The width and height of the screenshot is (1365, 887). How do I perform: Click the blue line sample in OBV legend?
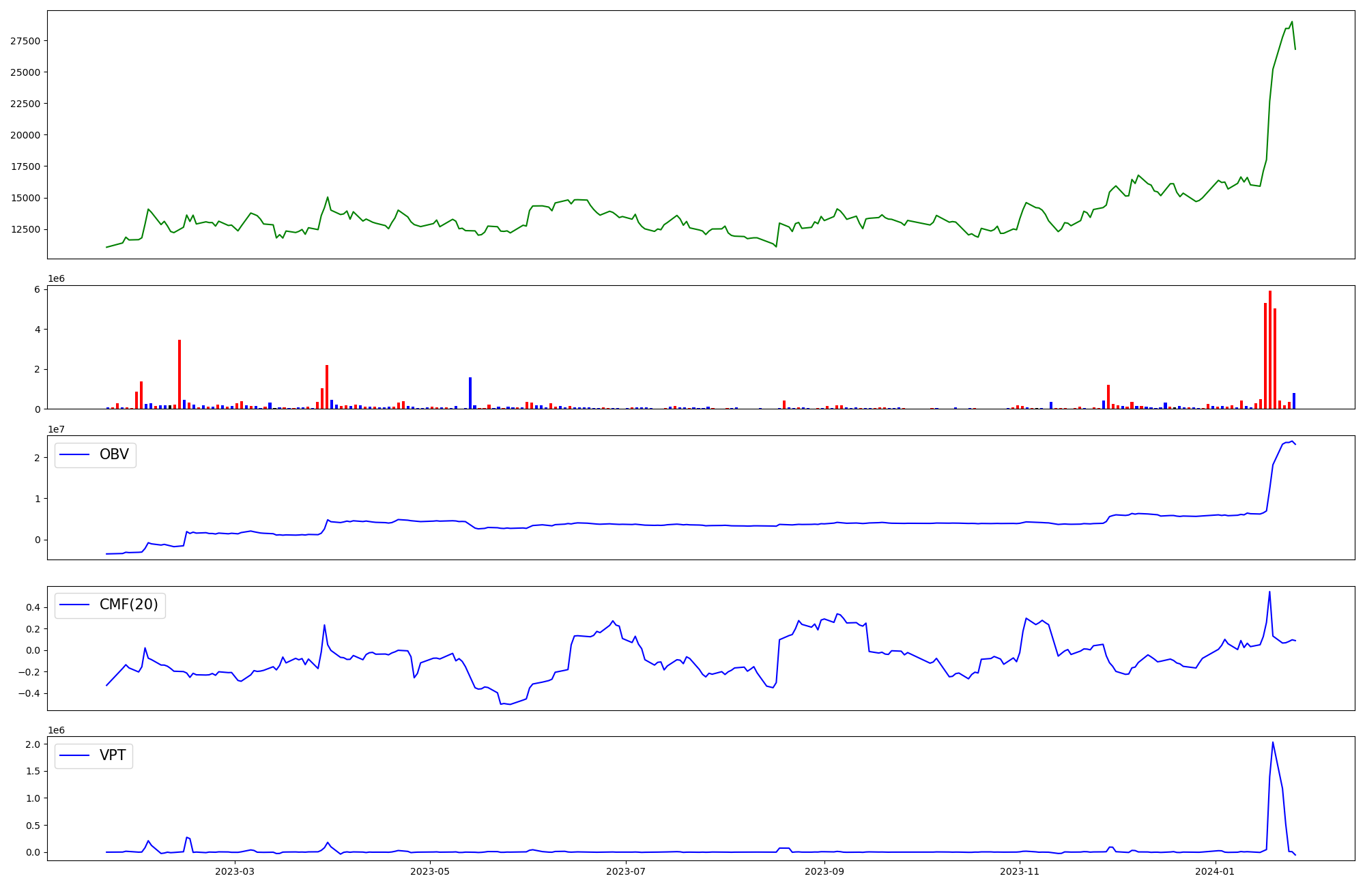pos(75,455)
